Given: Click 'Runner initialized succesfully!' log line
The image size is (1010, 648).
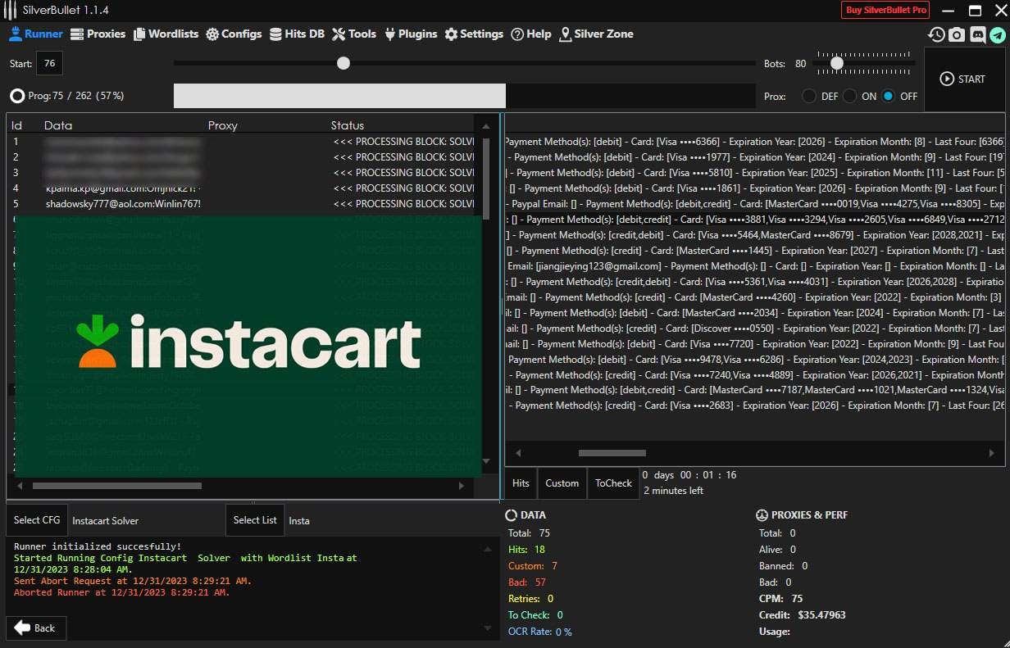Looking at the screenshot, I should 98,546.
